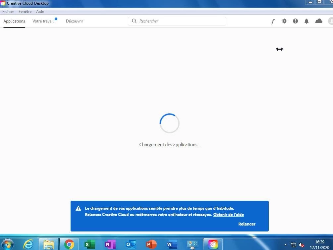Maximize the Creative Cloud Desktop window
Viewport: 333px width, 250px height.
tap(319, 2)
